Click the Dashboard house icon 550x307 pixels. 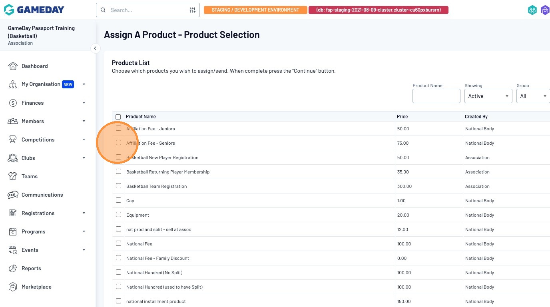[x=13, y=66]
